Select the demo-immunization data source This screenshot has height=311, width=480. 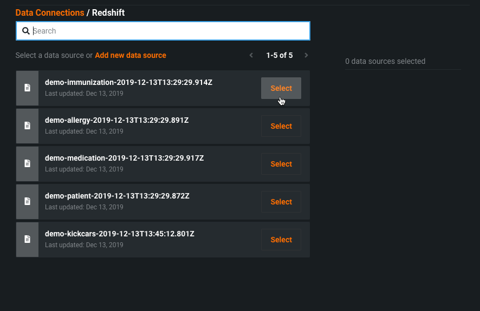pos(281,88)
